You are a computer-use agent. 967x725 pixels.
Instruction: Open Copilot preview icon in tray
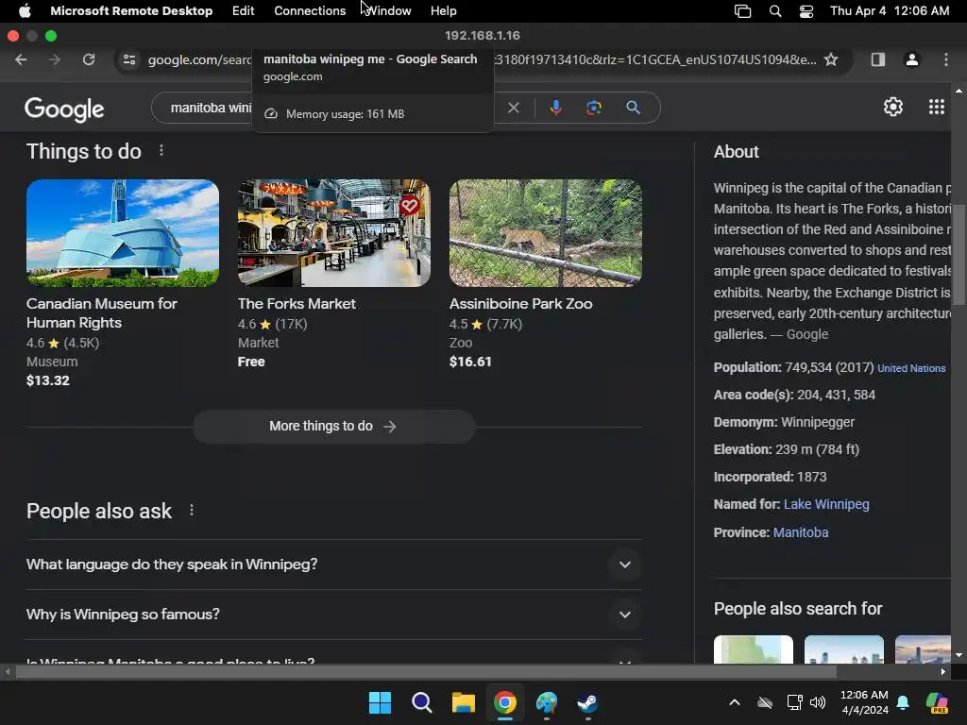937,702
